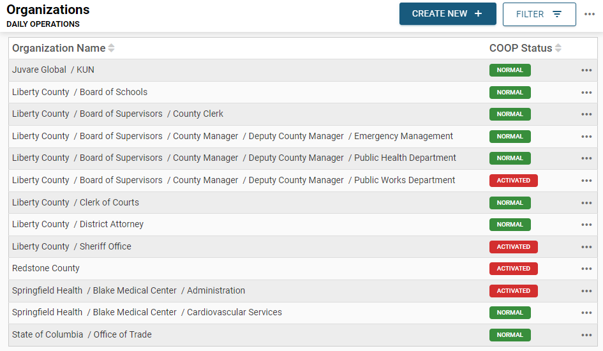Open row menu for Juvare Global / KUN
This screenshot has height=351, width=603.
coord(586,70)
